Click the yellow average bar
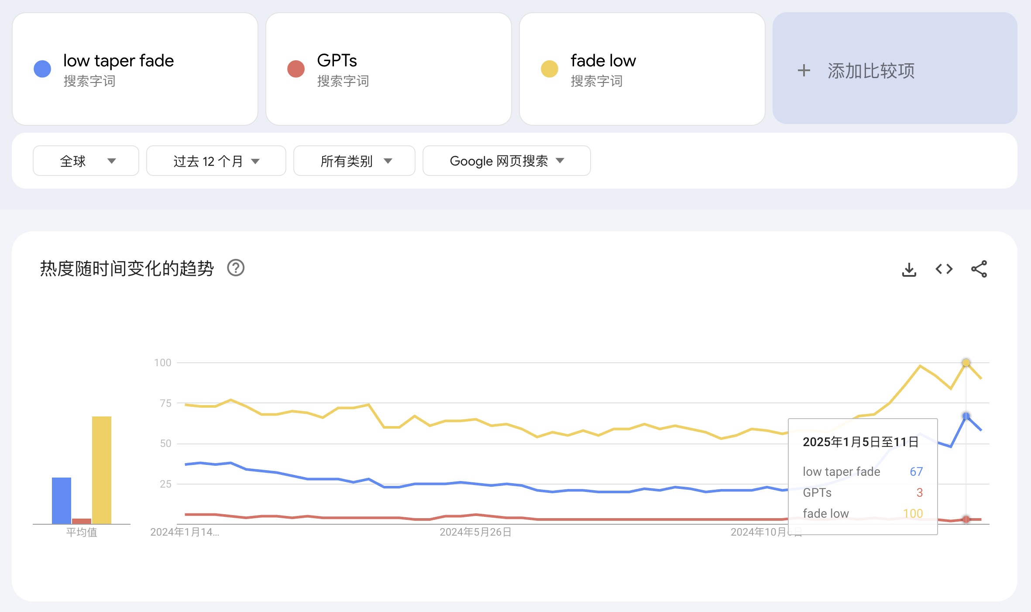Screen dimensions: 1031x612 point(102,470)
